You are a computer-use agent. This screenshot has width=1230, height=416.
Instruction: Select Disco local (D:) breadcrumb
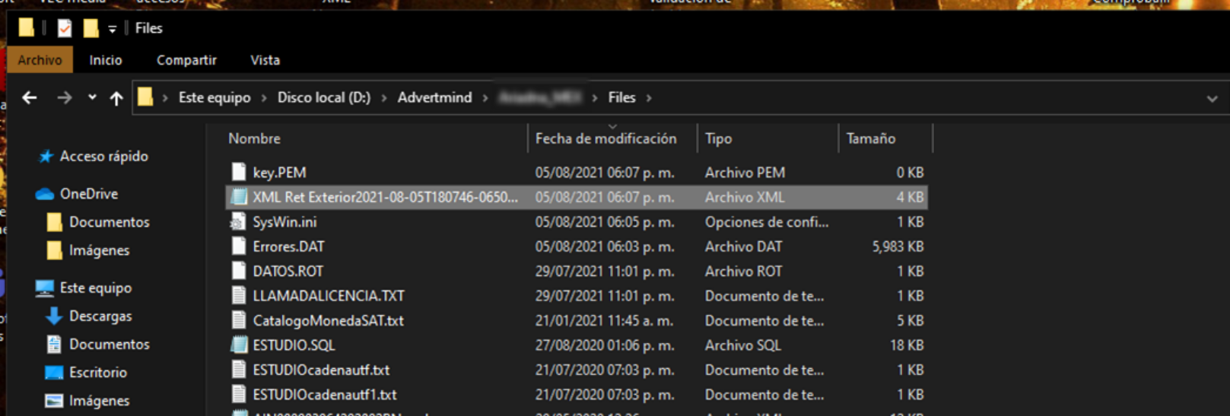pos(324,97)
